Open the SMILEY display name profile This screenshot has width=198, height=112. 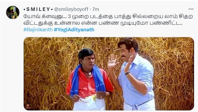pyautogui.click(x=38, y=9)
